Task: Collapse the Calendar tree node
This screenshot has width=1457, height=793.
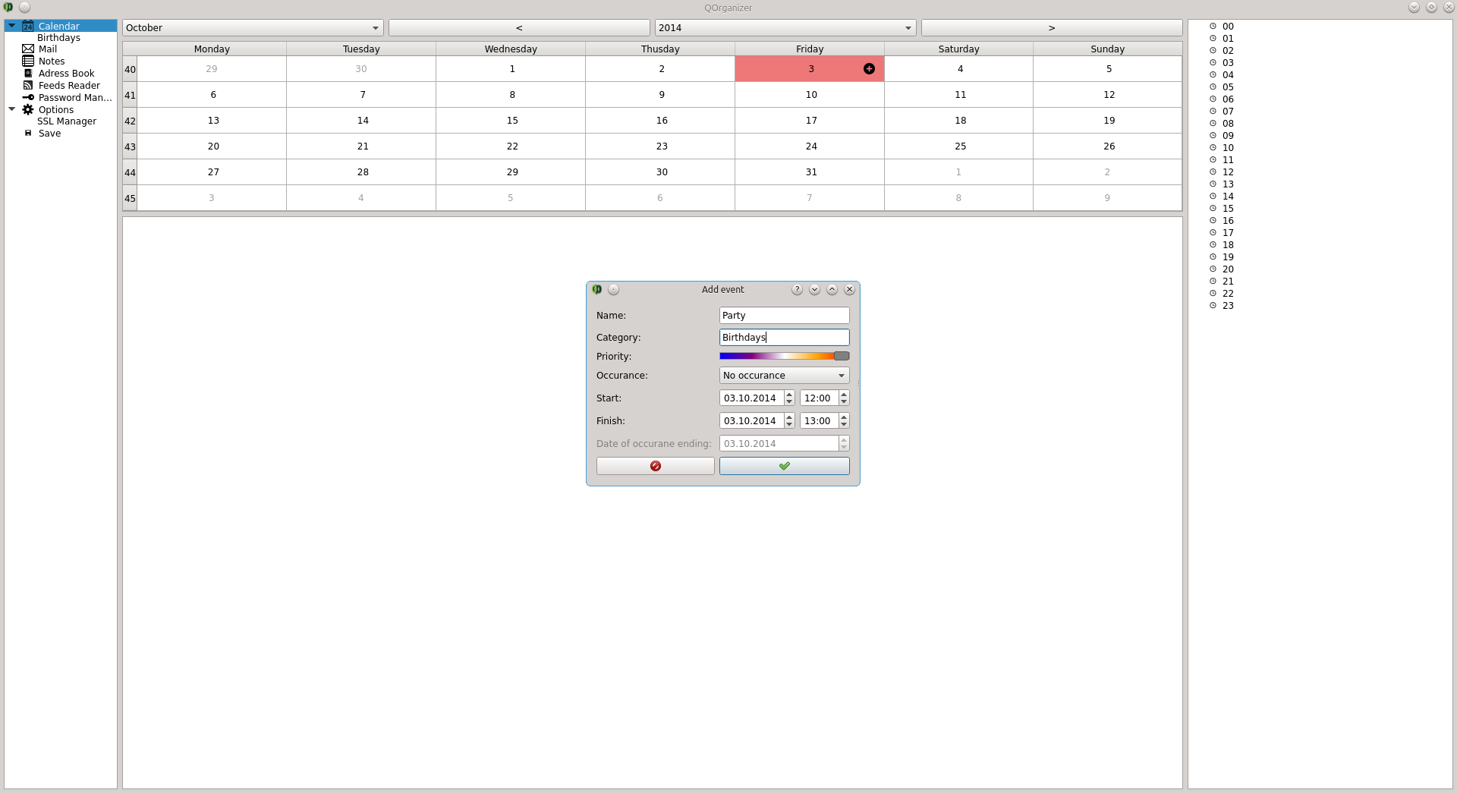Action: (11, 26)
